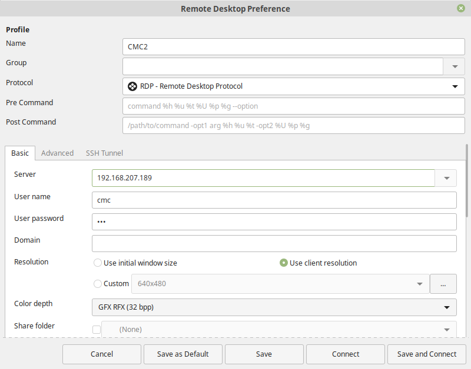Expand the Server history dropdown
Image resolution: width=471 pixels, height=369 pixels.
446,178
